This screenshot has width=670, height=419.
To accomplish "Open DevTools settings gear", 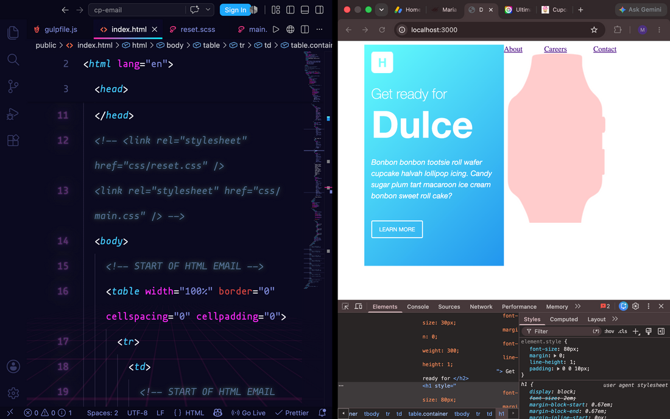I will click(x=635, y=306).
